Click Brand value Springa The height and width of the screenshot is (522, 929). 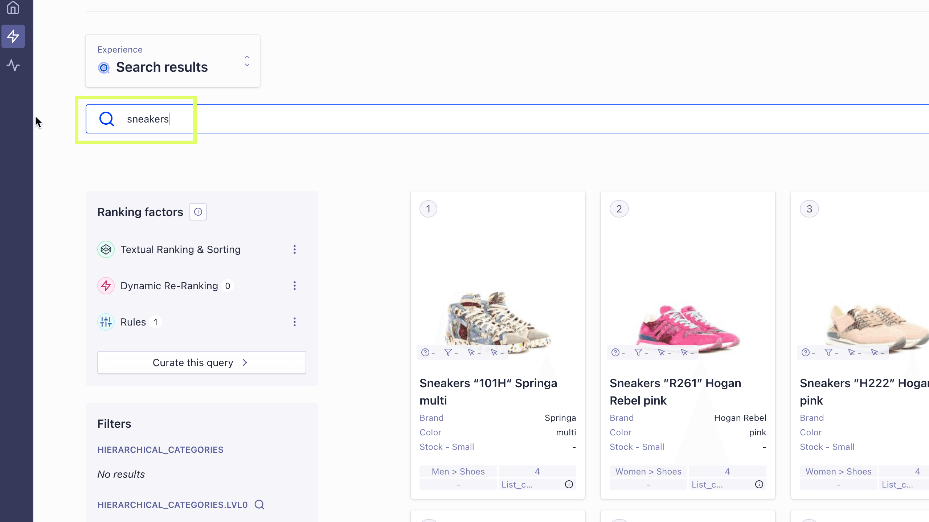tap(560, 418)
